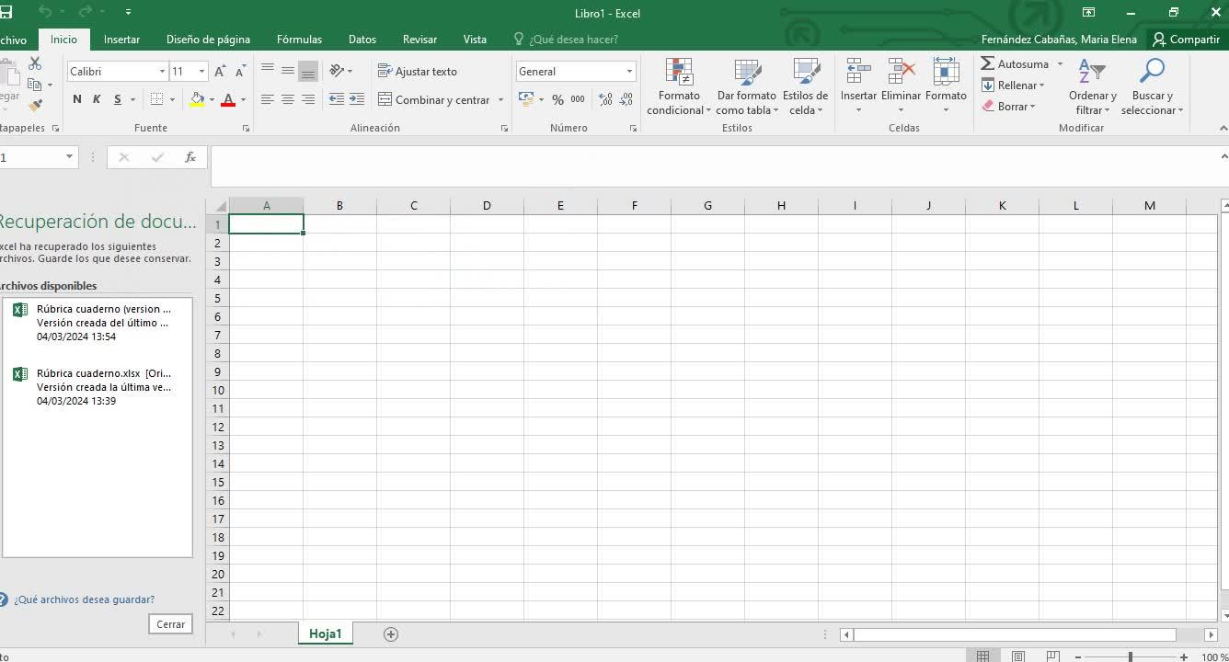The image size is (1229, 662).
Task: Open recovered file dated 04/03/2024 13:54
Action: [98, 323]
